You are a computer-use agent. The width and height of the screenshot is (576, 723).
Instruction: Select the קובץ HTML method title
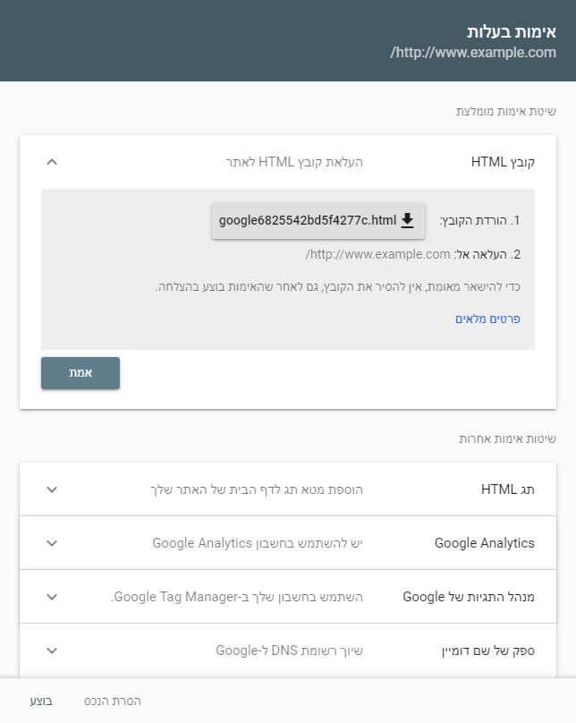coord(503,162)
